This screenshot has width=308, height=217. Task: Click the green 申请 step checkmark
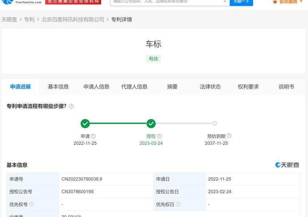pos(85,124)
